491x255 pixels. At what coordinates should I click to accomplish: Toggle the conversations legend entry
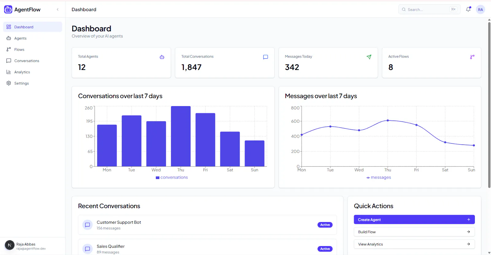pyautogui.click(x=172, y=177)
